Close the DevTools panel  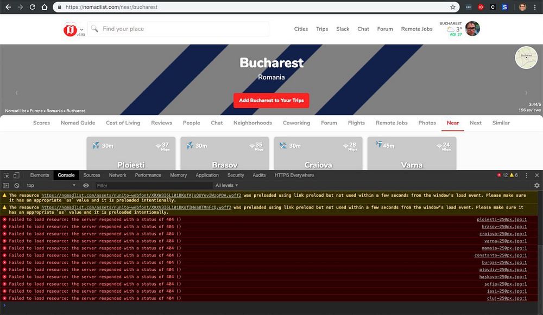[x=537, y=175]
